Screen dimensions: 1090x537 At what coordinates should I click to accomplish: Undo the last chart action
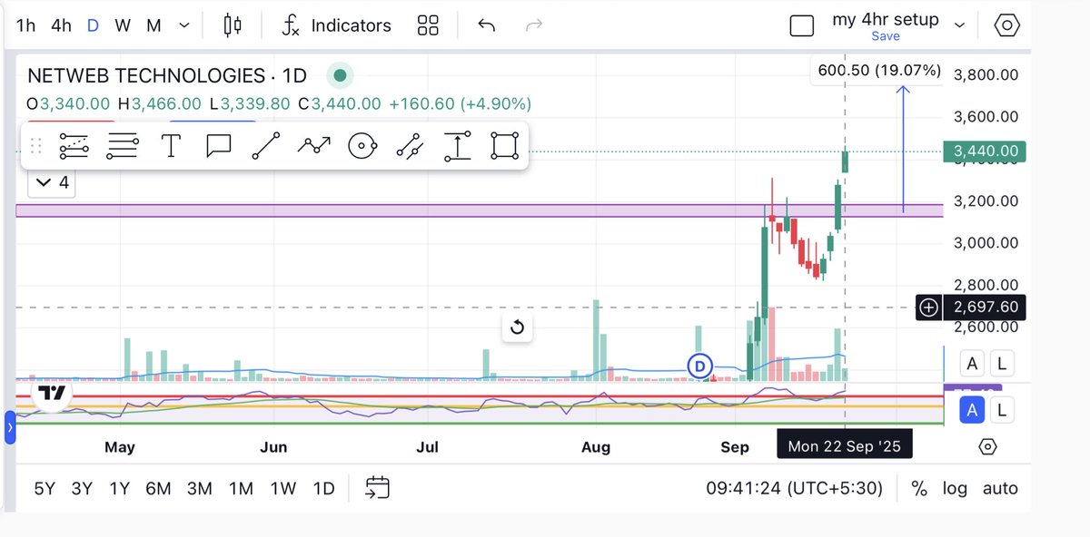coord(487,25)
